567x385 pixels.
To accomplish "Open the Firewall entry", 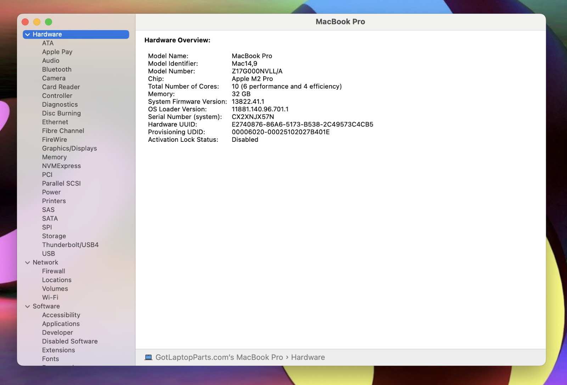I will pyautogui.click(x=54, y=271).
